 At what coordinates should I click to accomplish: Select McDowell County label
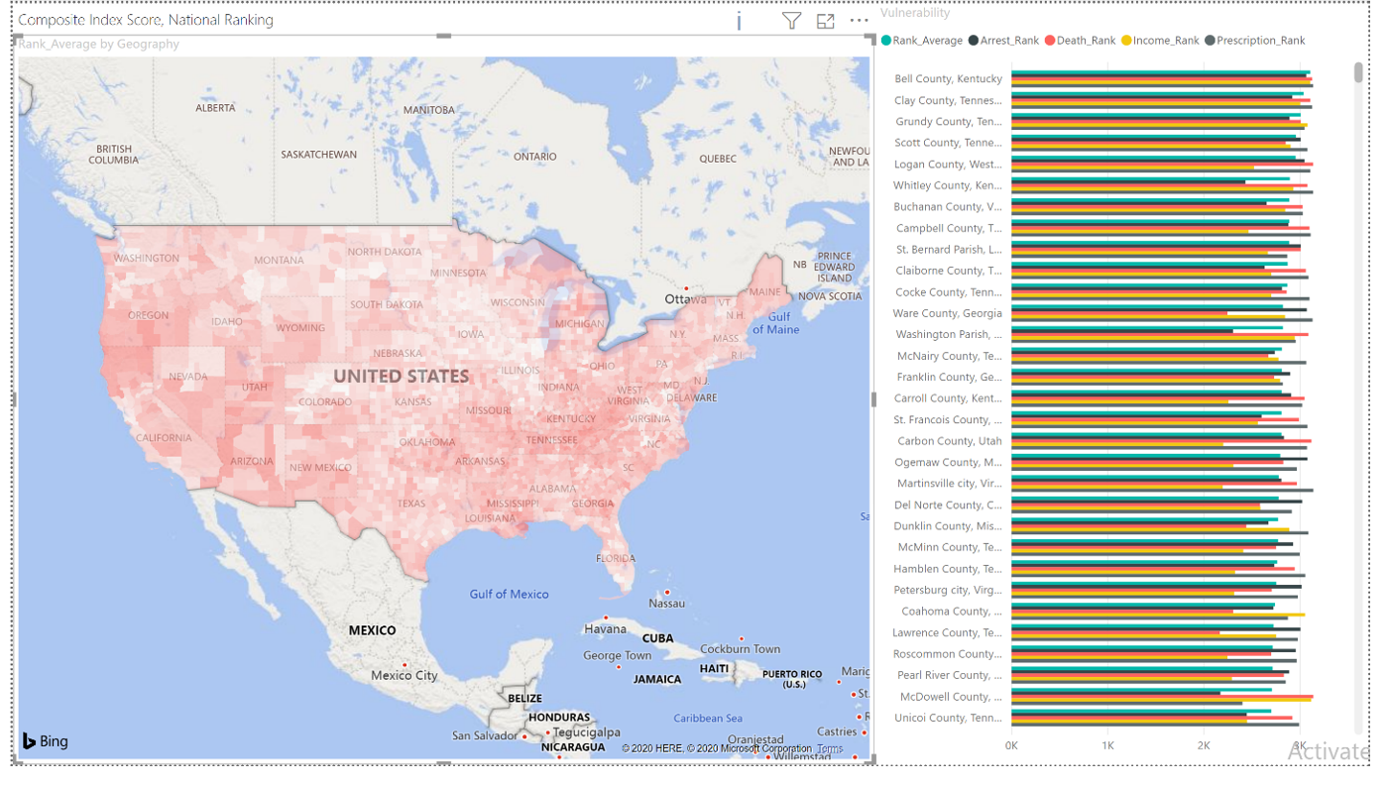(952, 697)
